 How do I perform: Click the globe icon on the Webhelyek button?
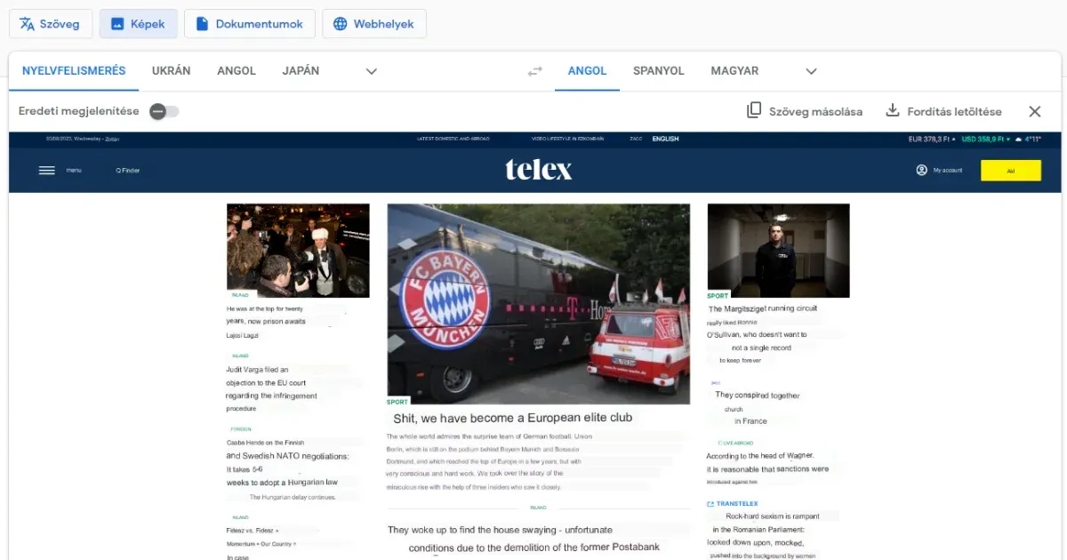point(340,24)
